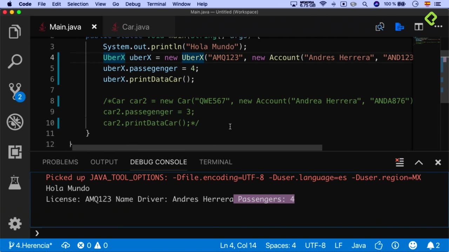Click the debug console input prompt

(x=239, y=233)
